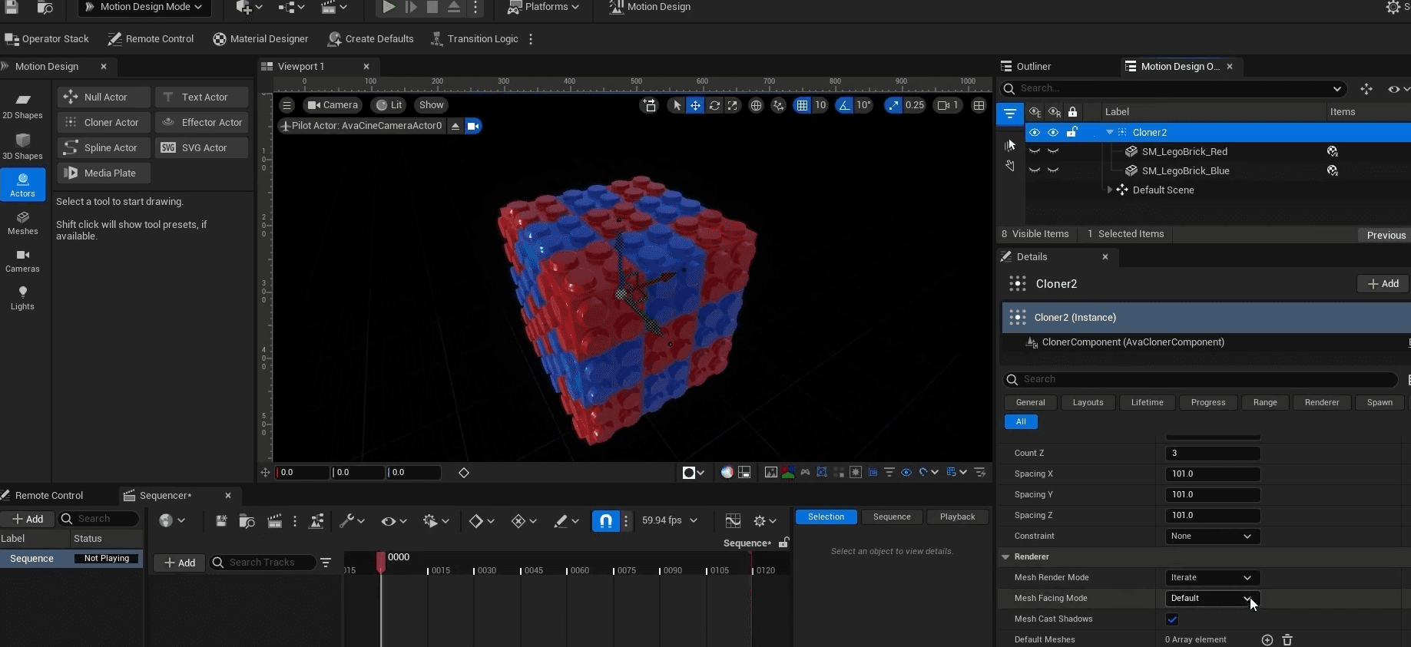Open the Layouts details filter tab
This screenshot has width=1411, height=647.
pyautogui.click(x=1088, y=403)
